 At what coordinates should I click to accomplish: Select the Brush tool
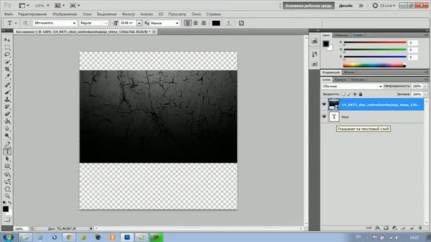coord(7,92)
